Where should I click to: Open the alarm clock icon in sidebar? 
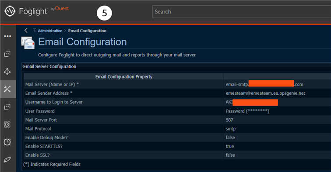[x=7, y=142]
